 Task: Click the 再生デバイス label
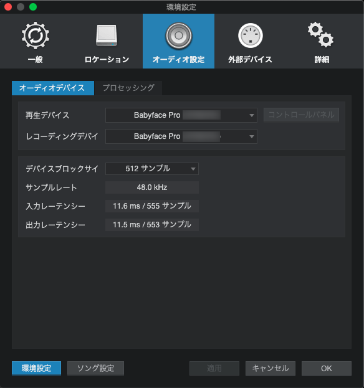click(47, 115)
